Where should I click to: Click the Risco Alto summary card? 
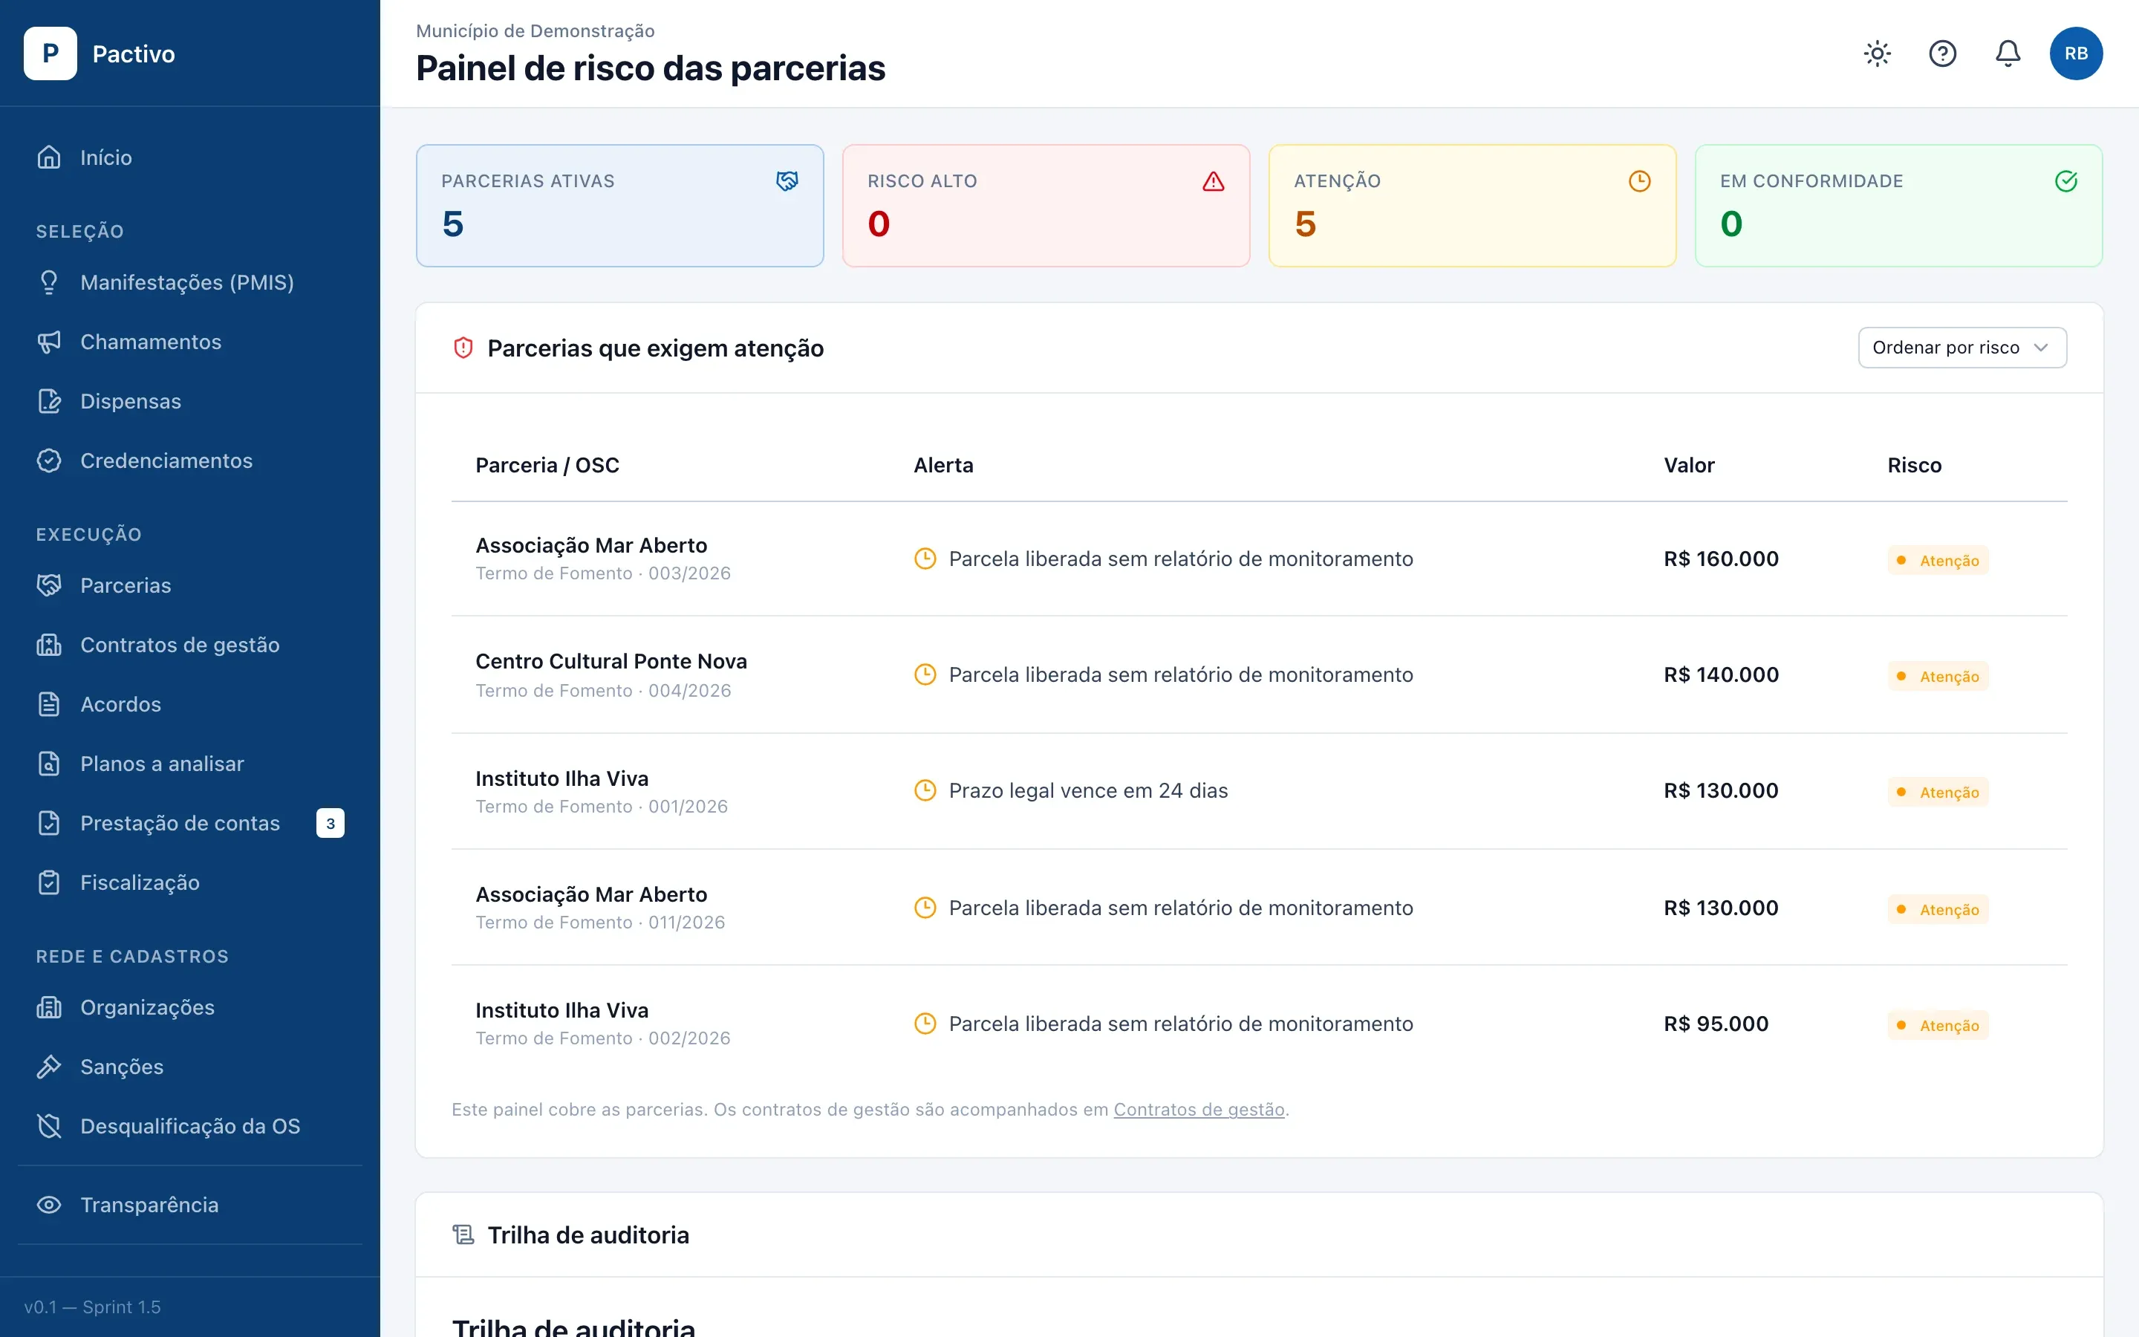click(x=1046, y=205)
